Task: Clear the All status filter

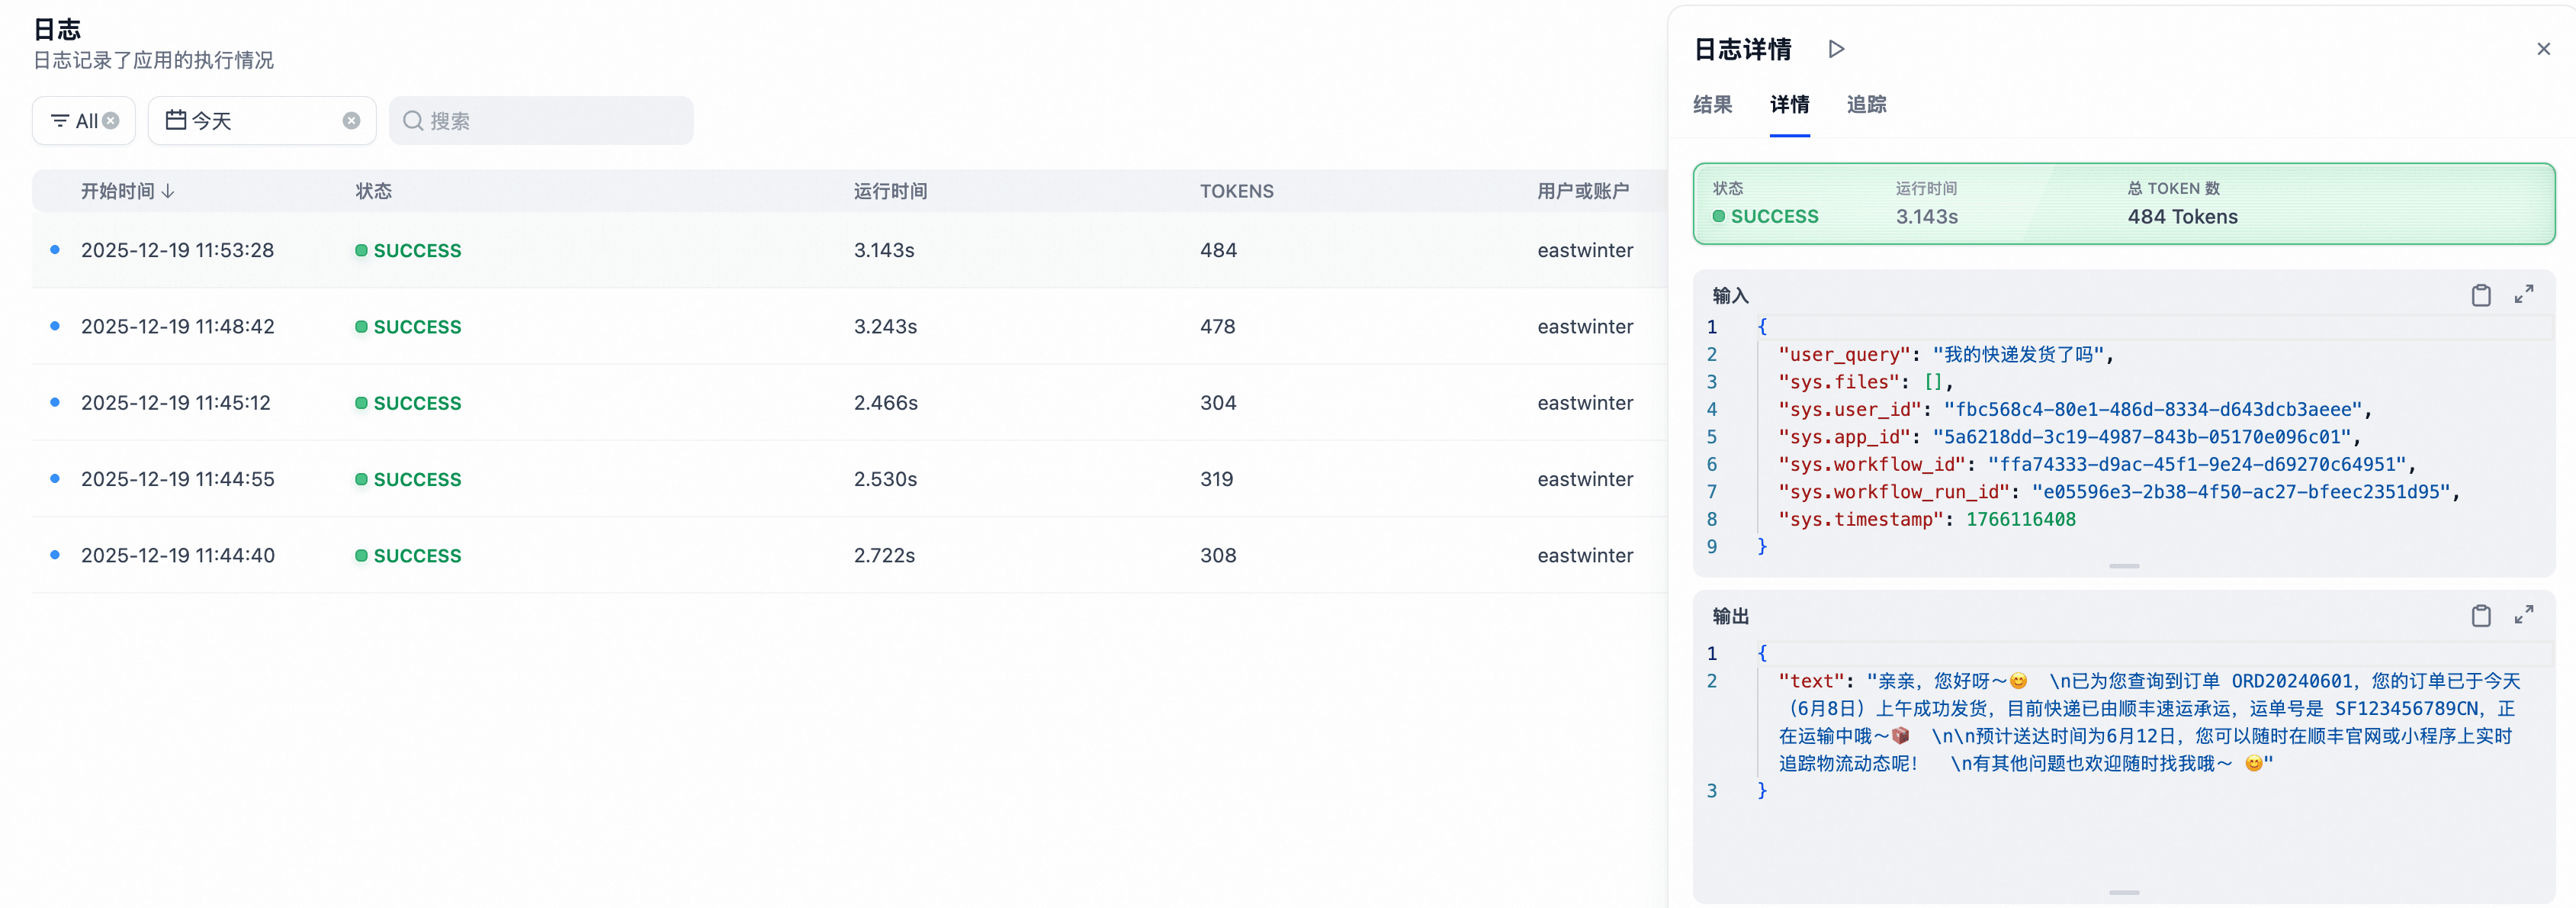Action: coord(111,121)
